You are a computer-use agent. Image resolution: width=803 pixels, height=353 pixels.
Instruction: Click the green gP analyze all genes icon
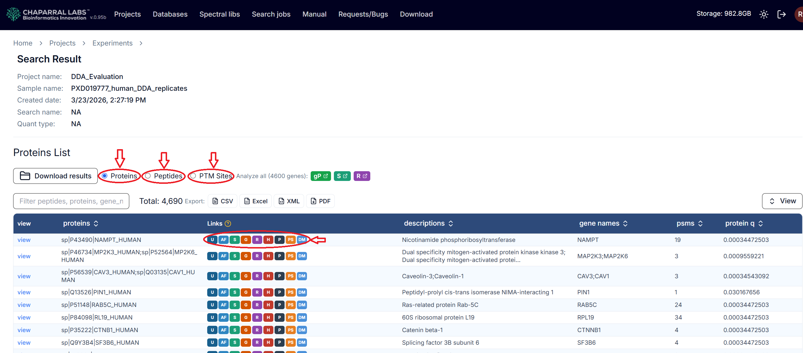coord(320,176)
